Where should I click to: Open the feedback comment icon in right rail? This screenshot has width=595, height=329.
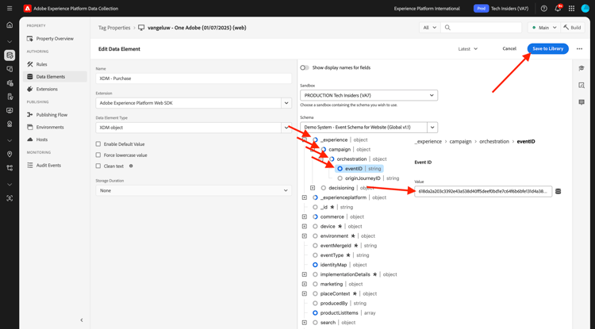click(x=582, y=102)
